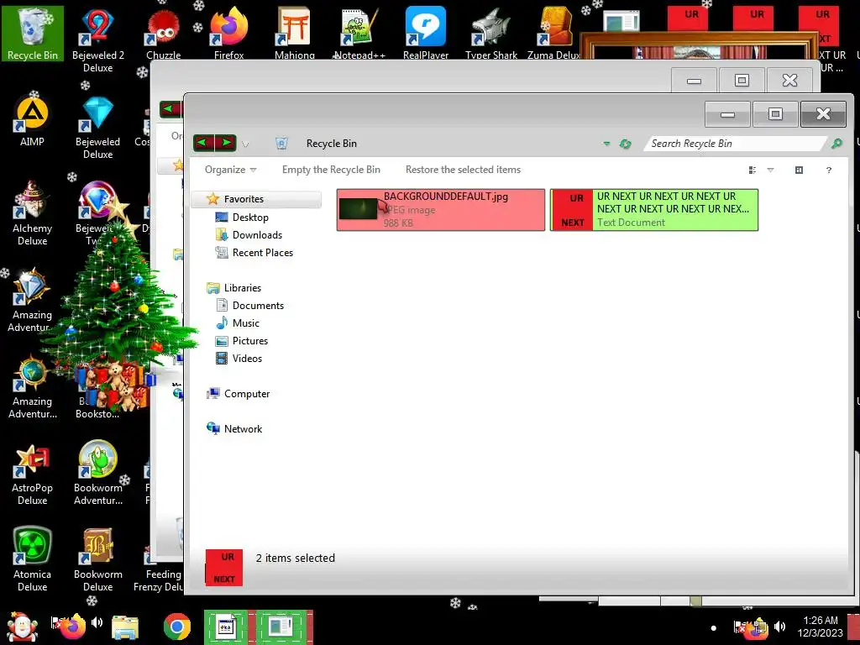Launch Bookworm Deluxe desktop shortcut
The height and width of the screenshot is (645, 860).
(x=98, y=559)
